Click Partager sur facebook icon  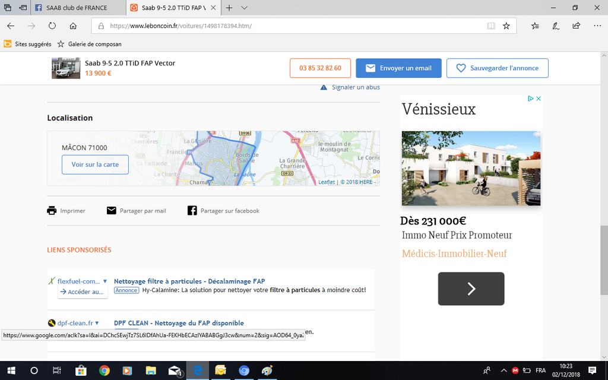tap(192, 211)
